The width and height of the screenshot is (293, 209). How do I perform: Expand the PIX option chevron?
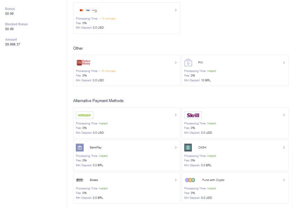(284, 63)
